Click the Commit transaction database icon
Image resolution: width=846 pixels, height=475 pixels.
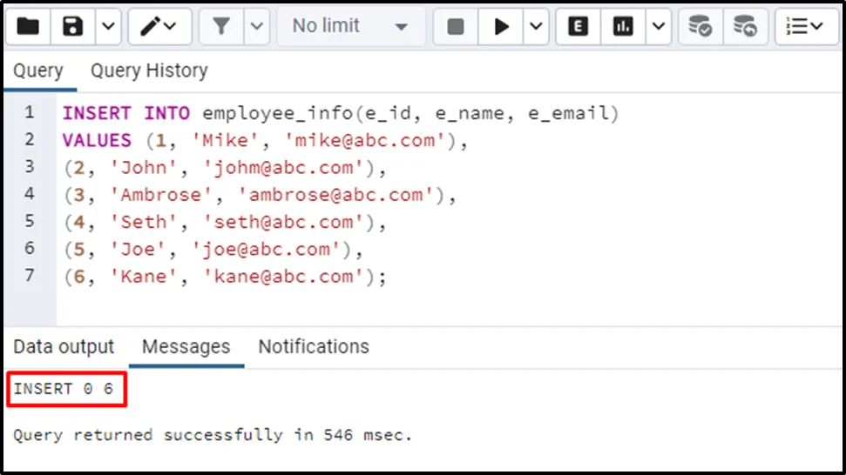(x=700, y=26)
